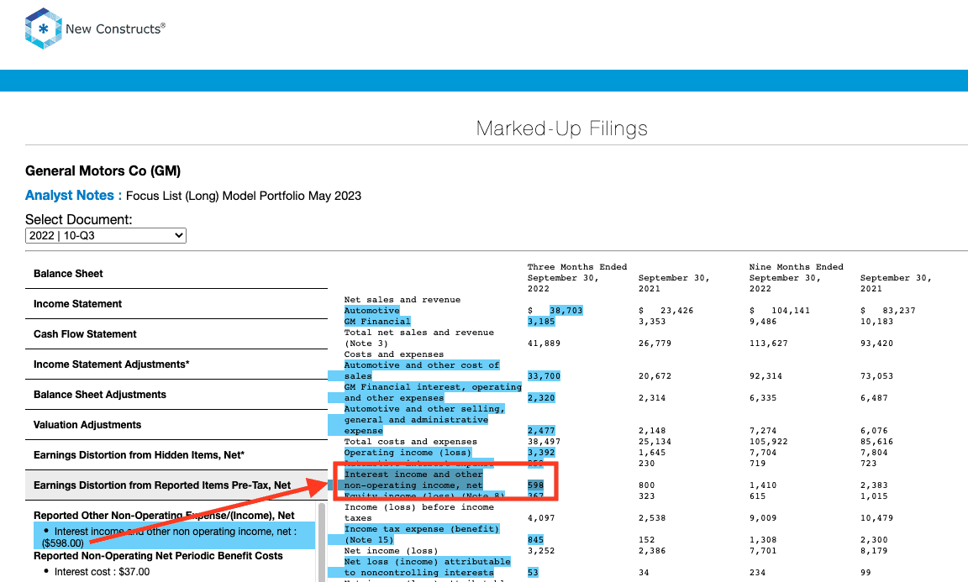Click highlighted SG&A expense value 2,477

[541, 431]
